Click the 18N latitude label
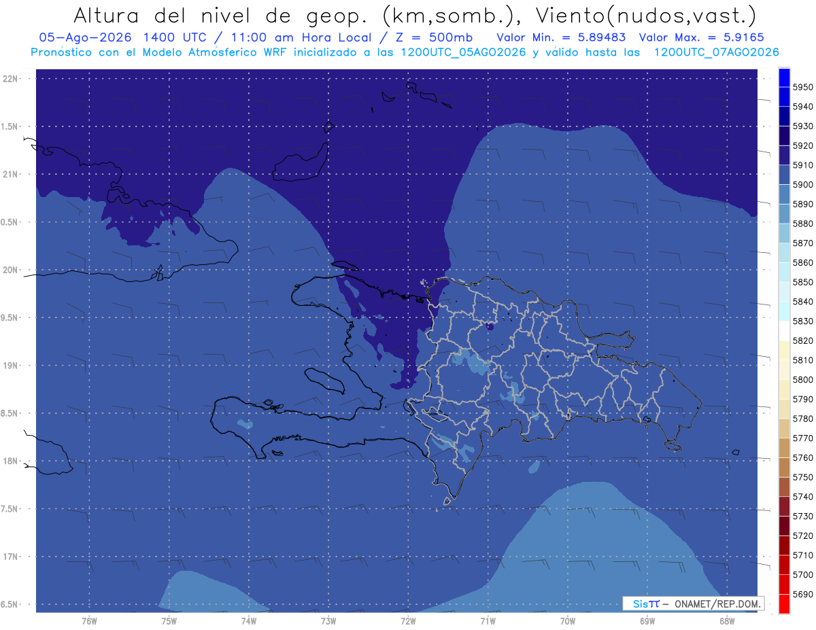Image resolution: width=816 pixels, height=630 pixels. click(10, 461)
